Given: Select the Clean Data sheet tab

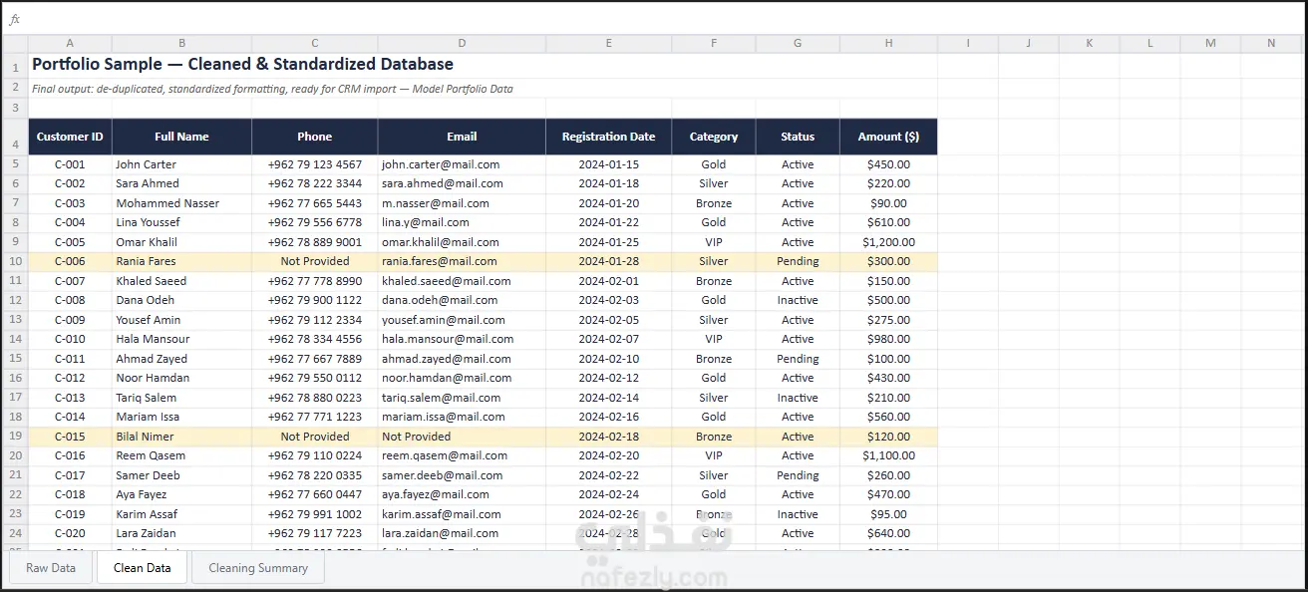Looking at the screenshot, I should coord(143,567).
